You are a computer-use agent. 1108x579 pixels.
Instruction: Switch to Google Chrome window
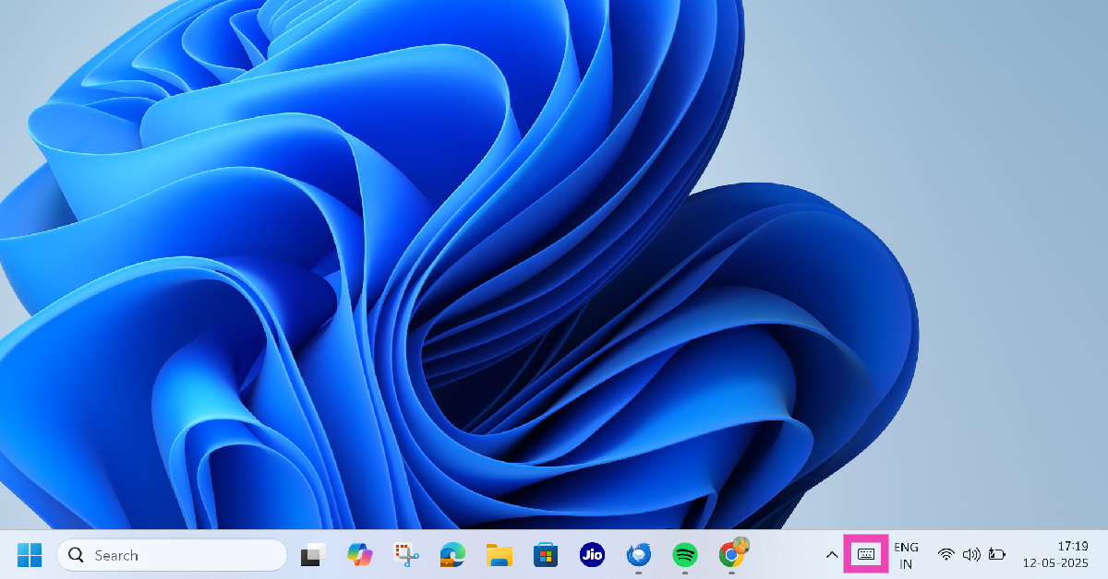(731, 555)
